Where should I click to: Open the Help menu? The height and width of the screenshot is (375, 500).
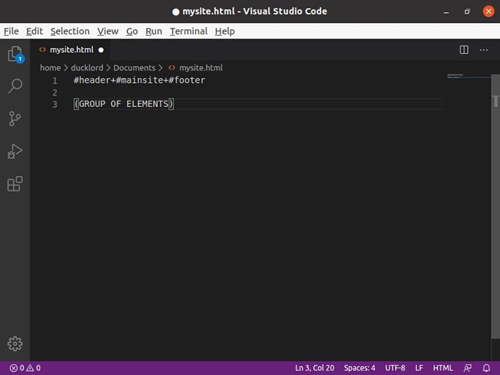point(225,31)
